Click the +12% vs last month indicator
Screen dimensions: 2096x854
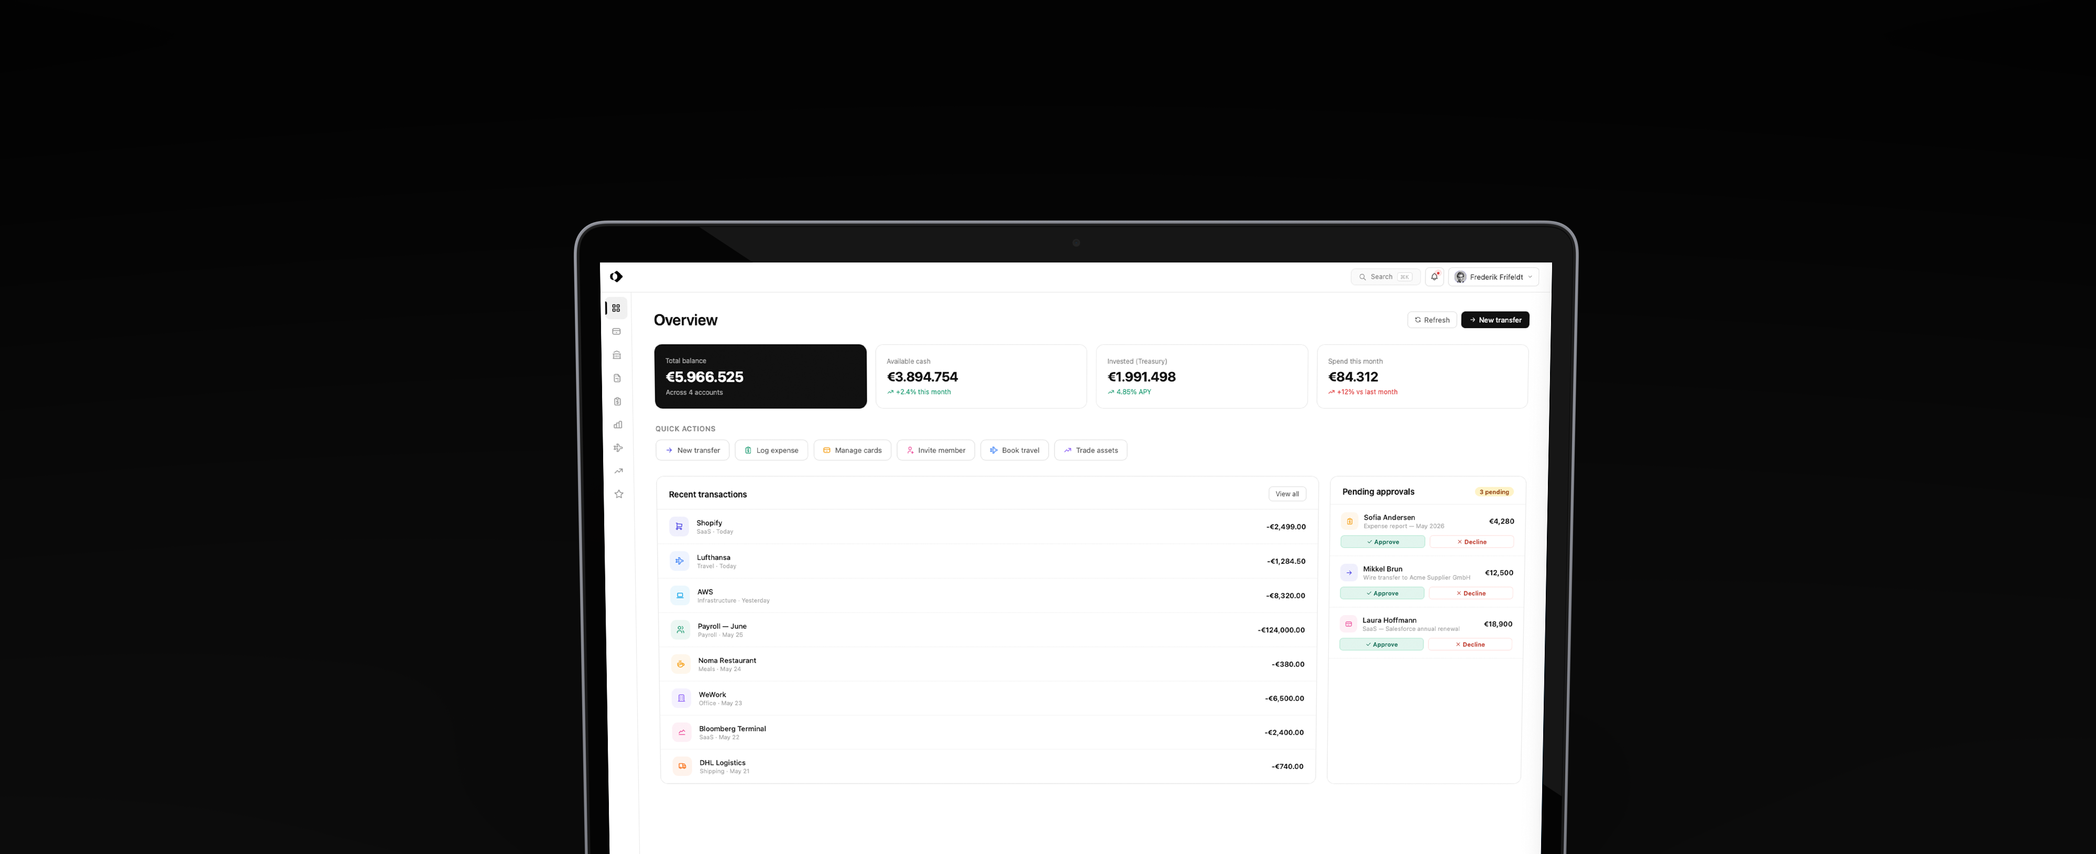pos(1362,392)
